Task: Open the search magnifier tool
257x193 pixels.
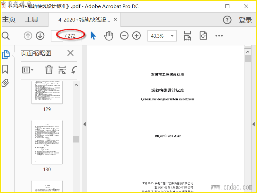Action: (6, 36)
